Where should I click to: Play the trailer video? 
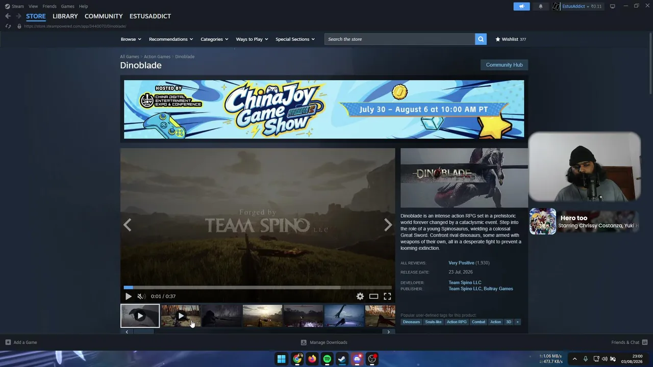[x=129, y=296]
